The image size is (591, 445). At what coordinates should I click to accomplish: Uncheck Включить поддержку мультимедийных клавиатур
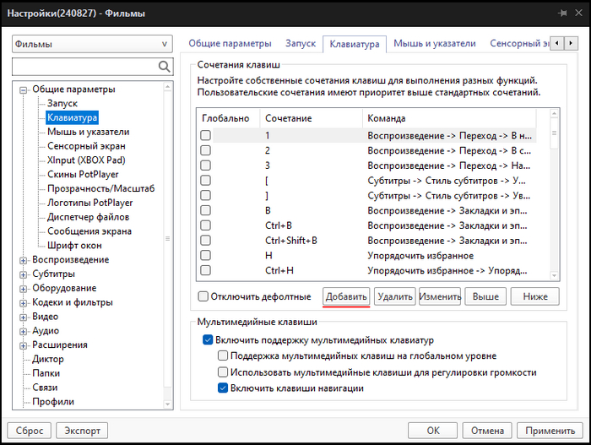(208, 340)
